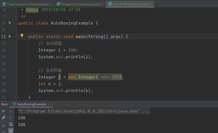This screenshot has height=133, width=218.
Task: Collapse the main method fold marker on line 12
Action: [x=17, y=37]
